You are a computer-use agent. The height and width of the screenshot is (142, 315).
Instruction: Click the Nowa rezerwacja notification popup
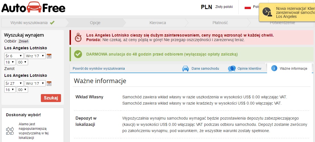(287, 12)
